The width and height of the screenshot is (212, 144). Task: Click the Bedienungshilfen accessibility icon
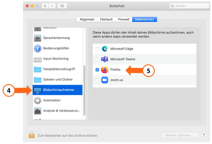(38, 48)
